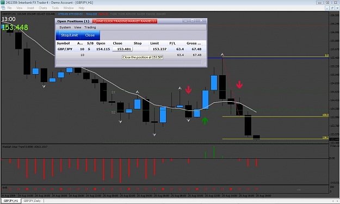The height and width of the screenshot is (204, 340).
Task: Click the empty Stop cell of GBP/JPY row
Action: pos(141,49)
